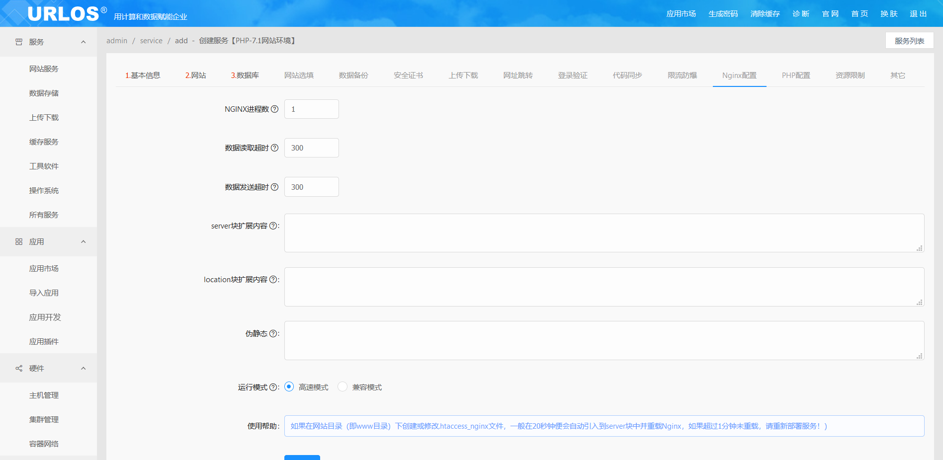Open 清除缓存 in the top navigation
This screenshot has width=943, height=460.
[765, 14]
